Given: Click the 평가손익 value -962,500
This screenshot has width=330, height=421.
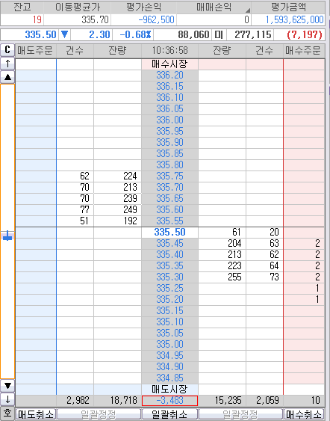Looking at the screenshot, I should tap(156, 20).
